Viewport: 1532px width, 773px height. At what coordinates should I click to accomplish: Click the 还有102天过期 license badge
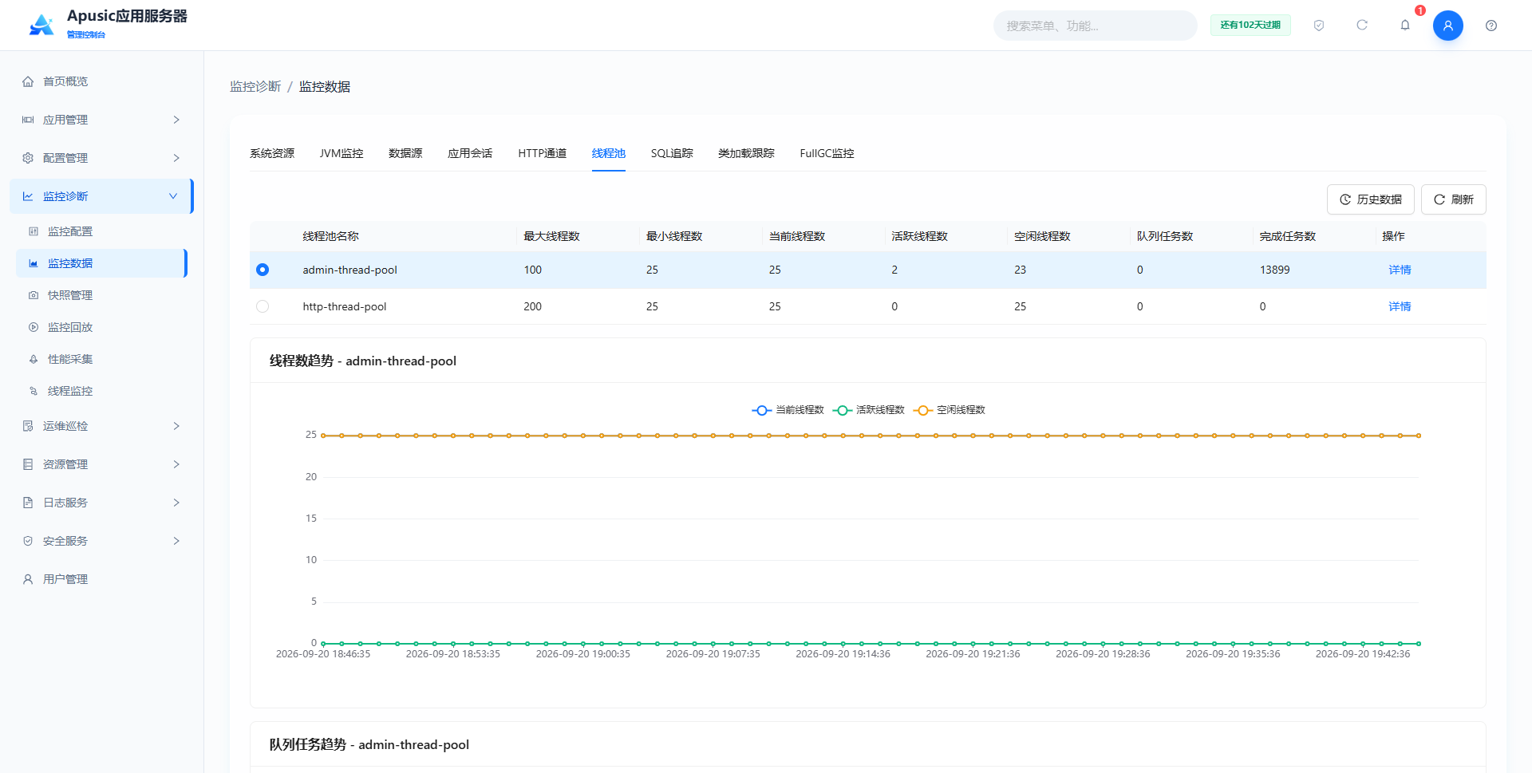click(x=1250, y=26)
